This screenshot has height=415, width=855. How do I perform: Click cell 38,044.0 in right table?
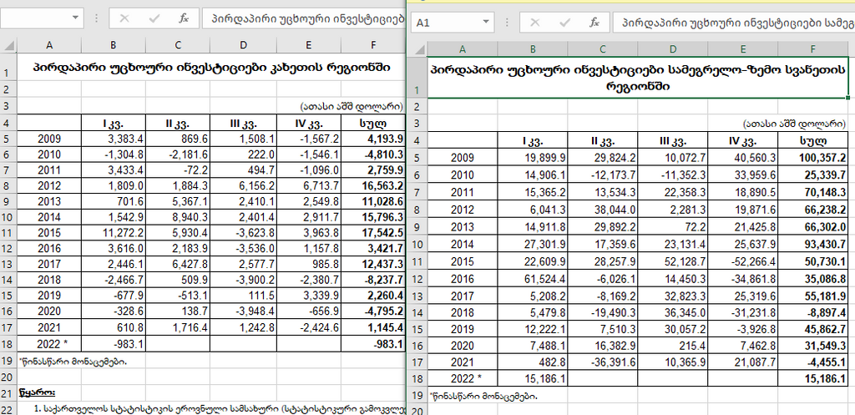pyautogui.click(x=603, y=209)
